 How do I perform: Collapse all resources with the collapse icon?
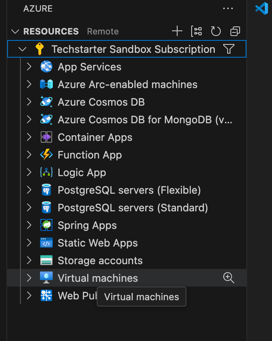(235, 31)
